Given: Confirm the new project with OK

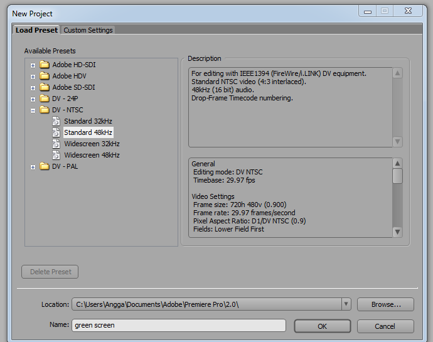Looking at the screenshot, I should (323, 326).
